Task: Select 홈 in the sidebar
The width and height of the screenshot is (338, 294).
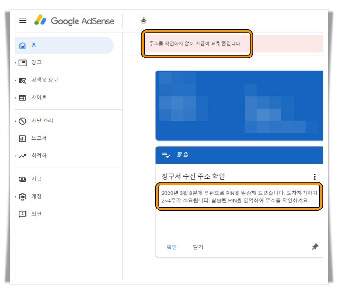Action: pos(64,45)
